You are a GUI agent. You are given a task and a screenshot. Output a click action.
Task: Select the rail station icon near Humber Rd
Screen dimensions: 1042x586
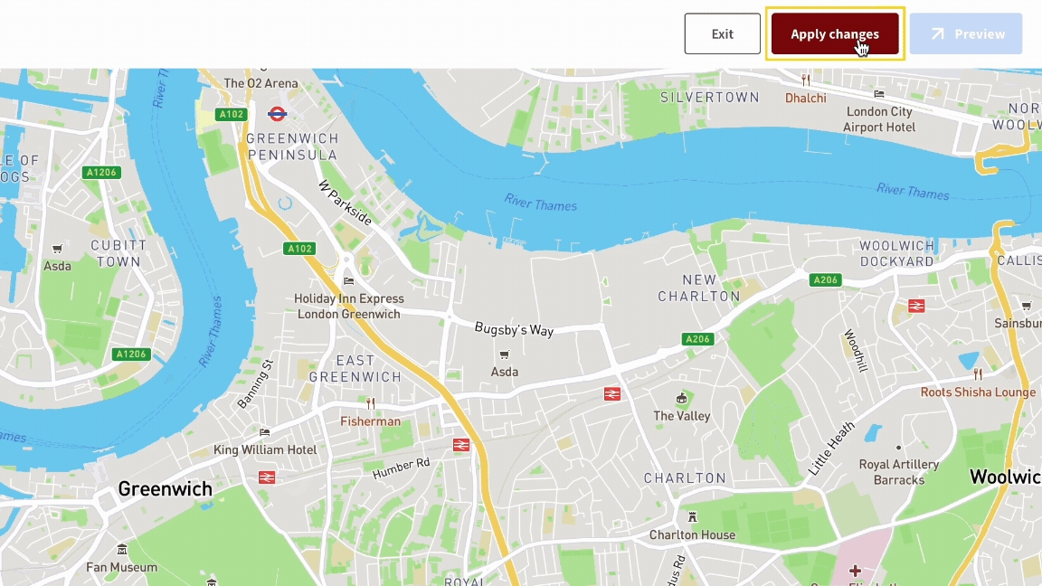[461, 445]
